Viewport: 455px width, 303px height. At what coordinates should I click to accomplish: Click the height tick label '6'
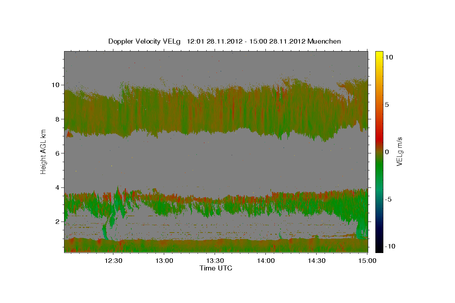point(58,153)
